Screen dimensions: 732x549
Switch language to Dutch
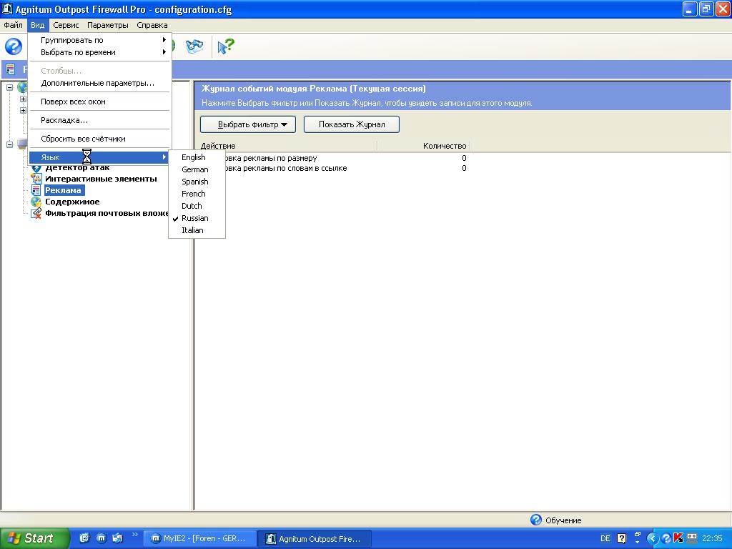click(x=197, y=206)
